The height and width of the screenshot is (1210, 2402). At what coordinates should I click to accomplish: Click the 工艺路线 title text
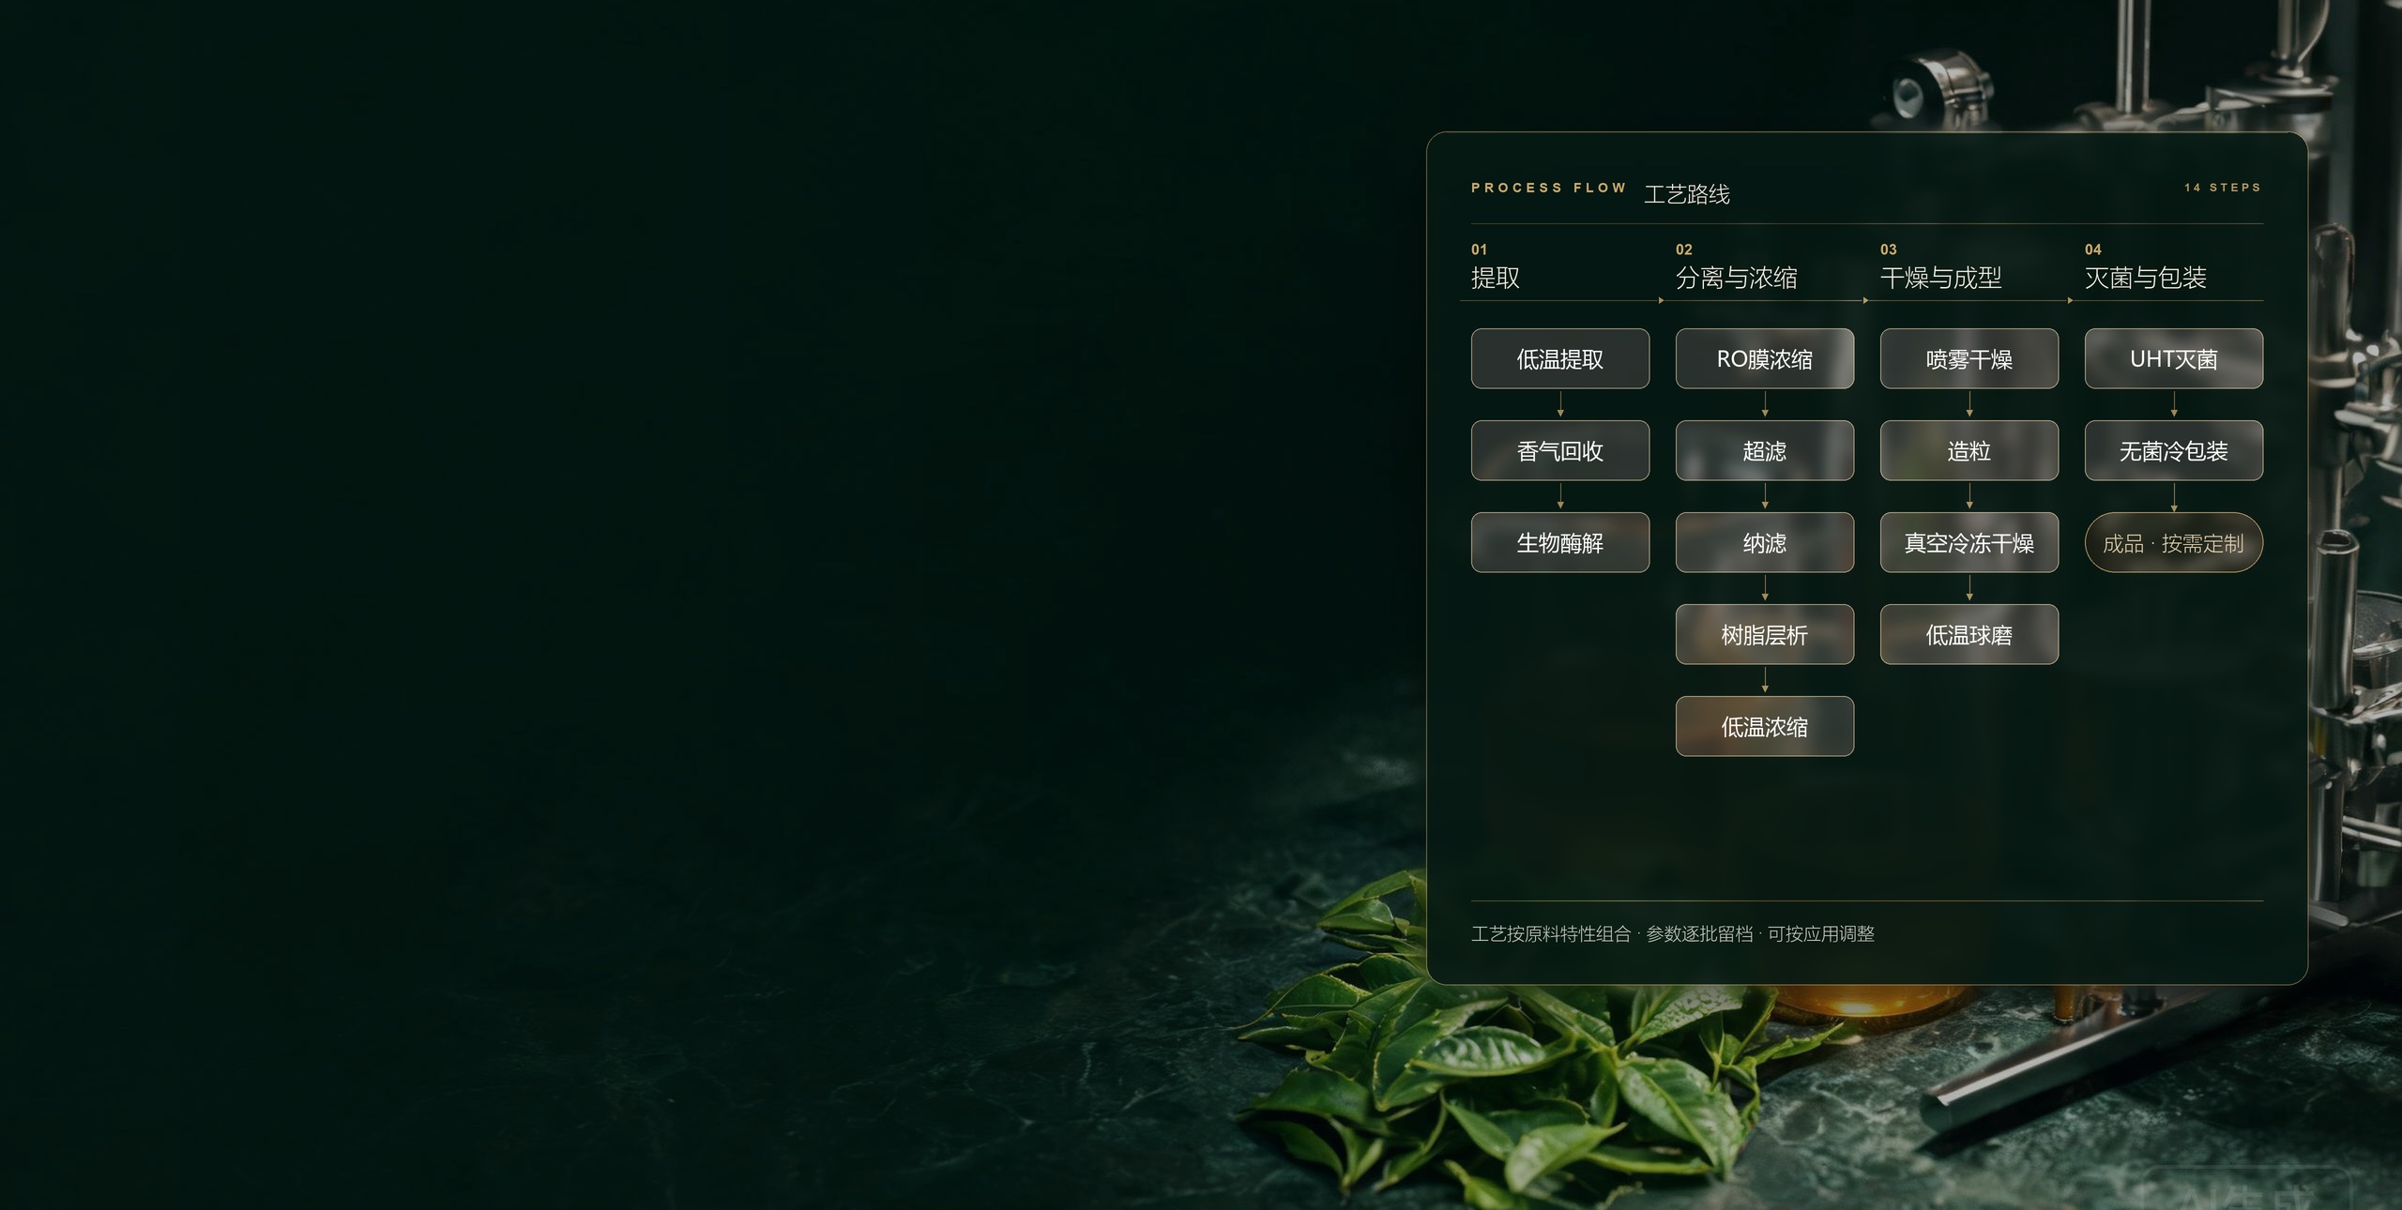pyautogui.click(x=1687, y=194)
